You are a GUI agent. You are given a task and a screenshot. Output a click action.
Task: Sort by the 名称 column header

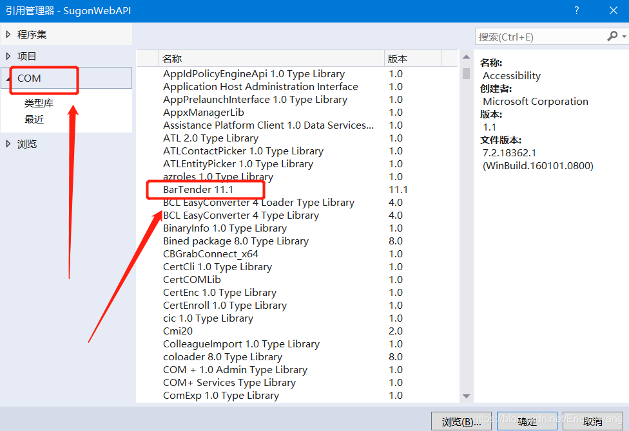(x=271, y=59)
